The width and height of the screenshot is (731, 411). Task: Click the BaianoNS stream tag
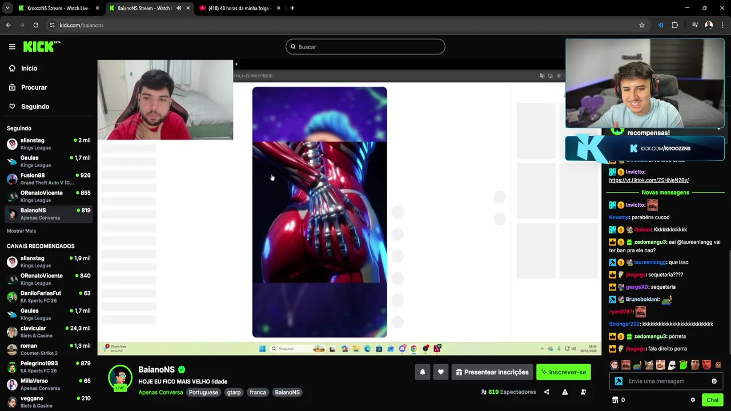pos(287,392)
